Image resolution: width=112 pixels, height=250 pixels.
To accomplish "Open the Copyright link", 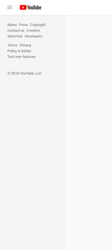I will (38, 25).
